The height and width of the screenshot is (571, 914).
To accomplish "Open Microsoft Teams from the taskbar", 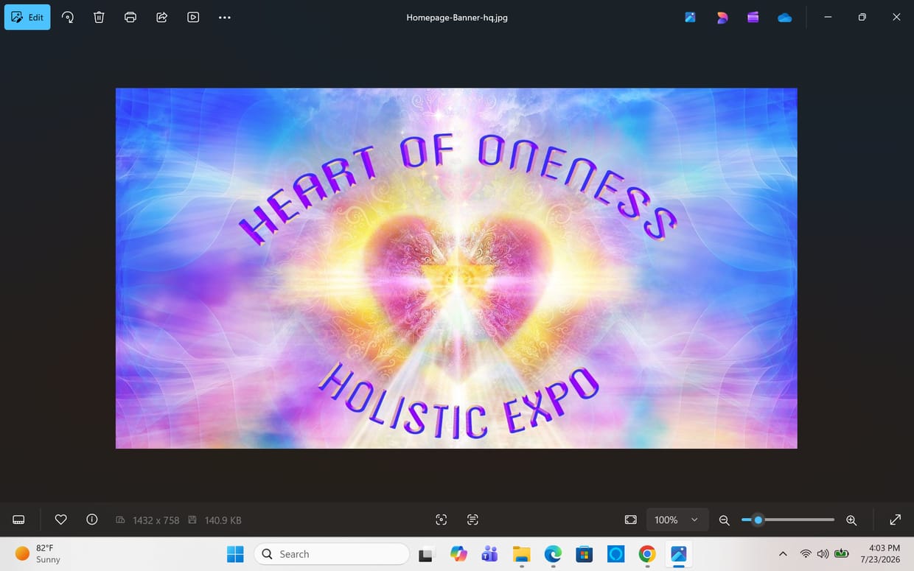I will pyautogui.click(x=489, y=554).
